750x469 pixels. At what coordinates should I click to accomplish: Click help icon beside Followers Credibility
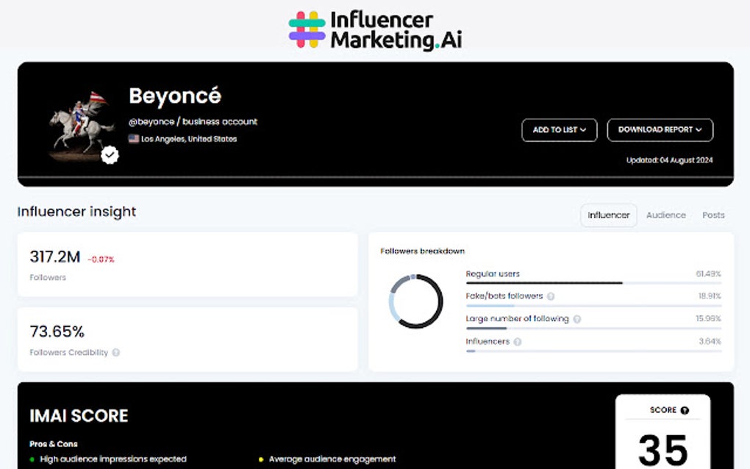(x=116, y=353)
